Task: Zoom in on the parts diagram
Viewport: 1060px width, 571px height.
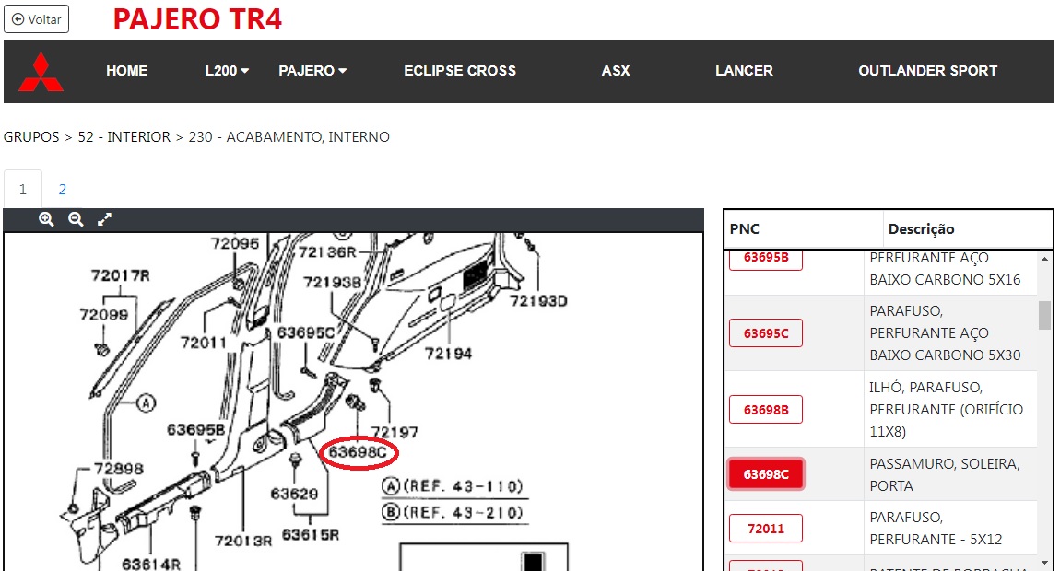Action: pos(46,219)
